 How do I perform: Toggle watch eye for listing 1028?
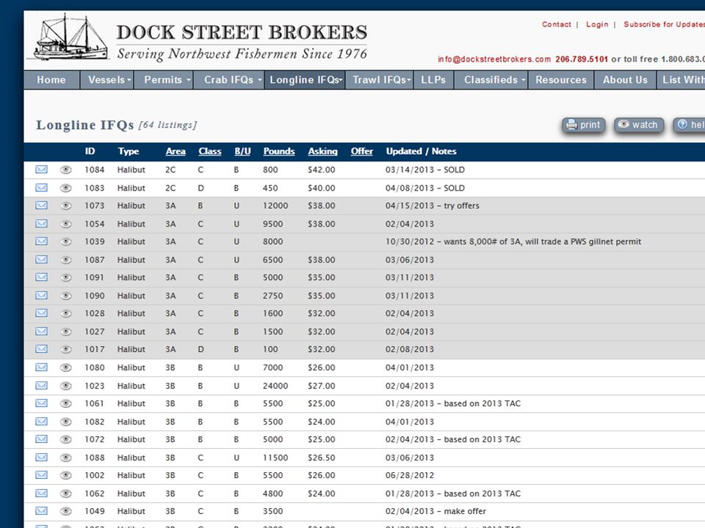point(65,313)
